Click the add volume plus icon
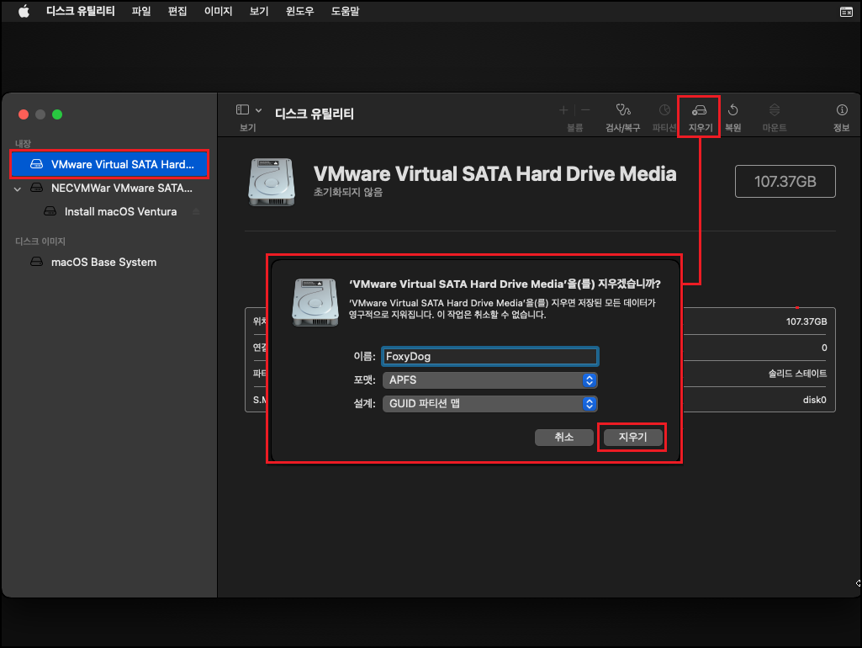 tap(563, 110)
